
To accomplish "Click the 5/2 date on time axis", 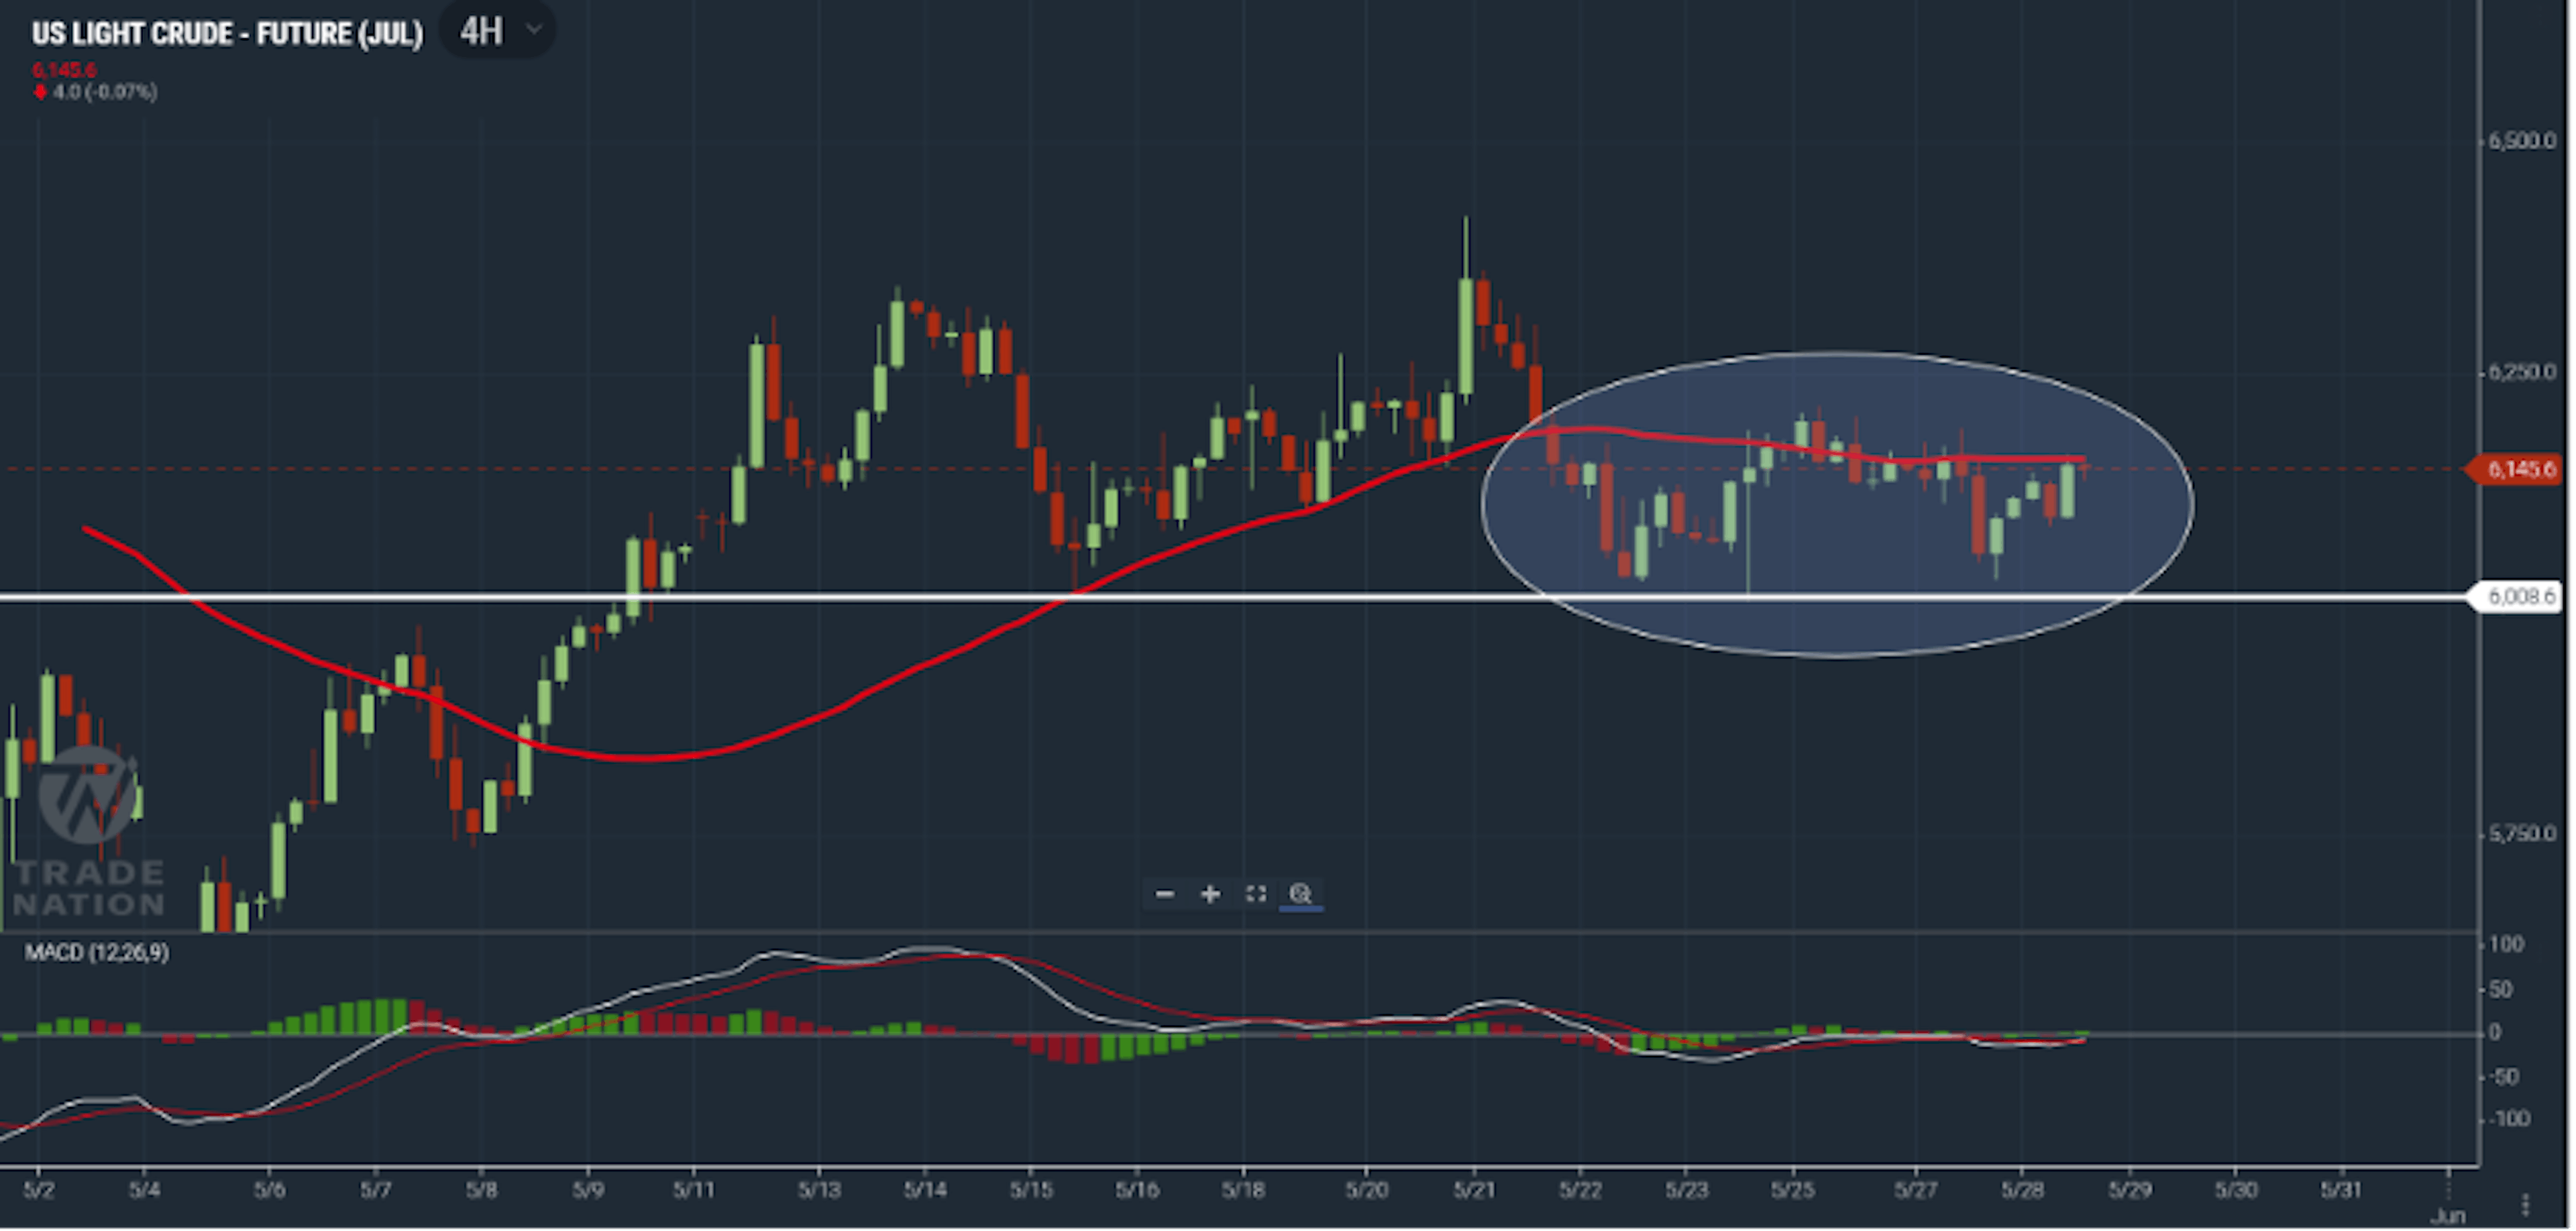I will (x=39, y=1191).
